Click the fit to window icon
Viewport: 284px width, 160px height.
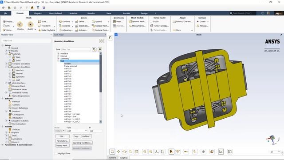tap(136, 152)
